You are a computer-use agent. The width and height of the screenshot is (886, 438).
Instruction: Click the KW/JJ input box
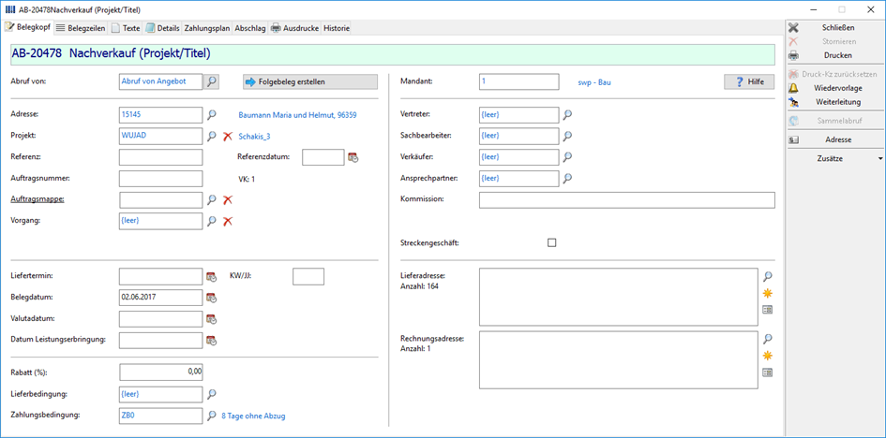pos(308,277)
